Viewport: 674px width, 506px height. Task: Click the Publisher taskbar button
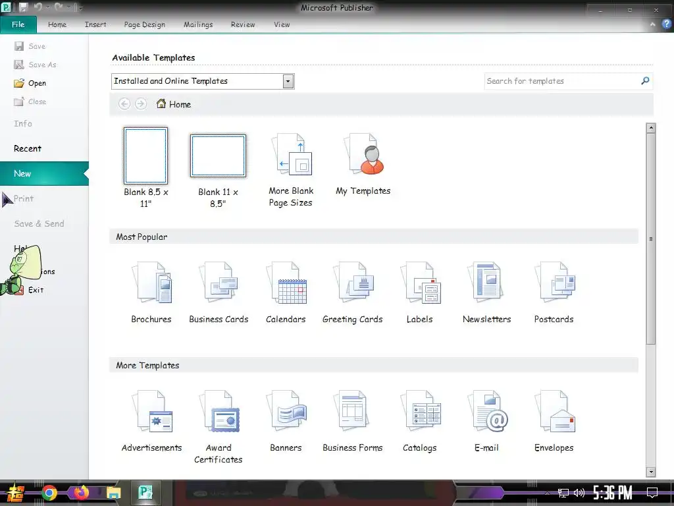point(145,492)
